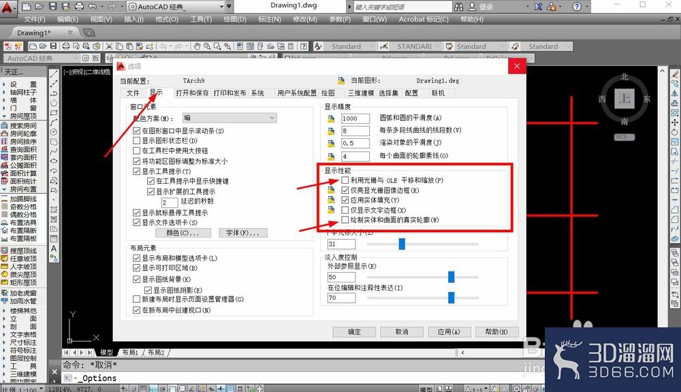
Task: Select the 布局1 layout tab
Action: click(129, 353)
